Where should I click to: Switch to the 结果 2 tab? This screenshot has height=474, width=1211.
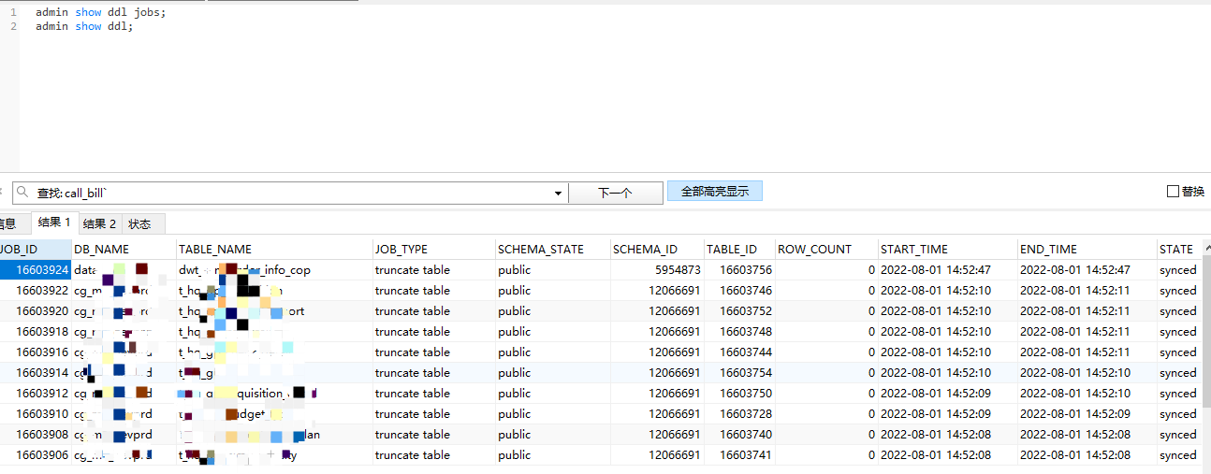99,224
